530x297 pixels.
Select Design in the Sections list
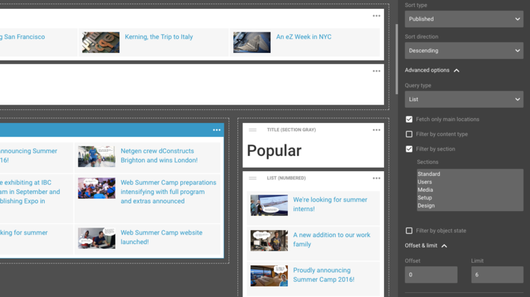point(426,206)
